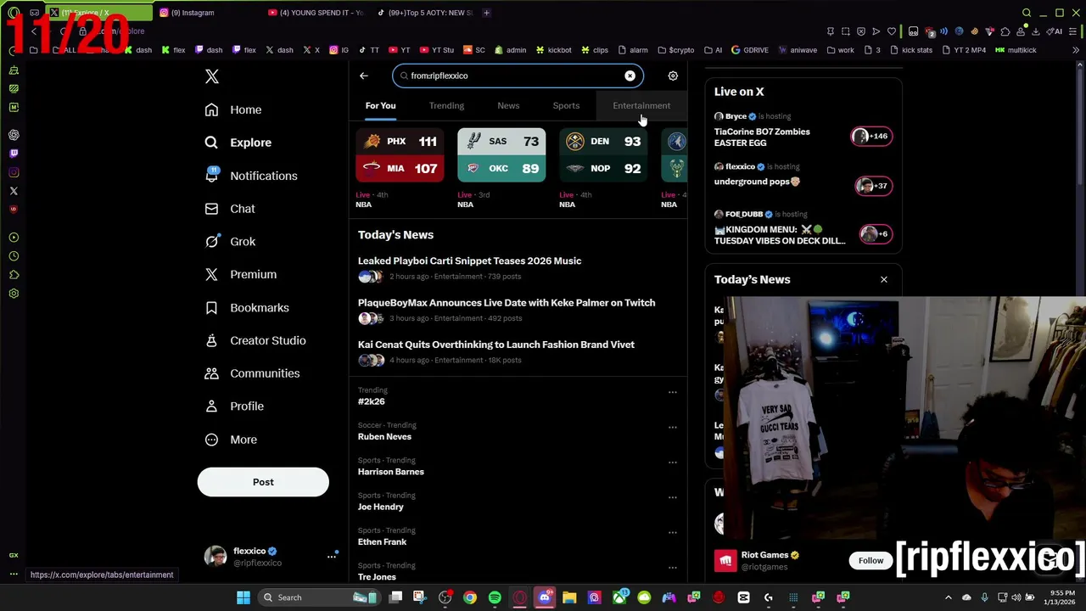Screen dimensions: 1086x611
Task: Open explore settings gear icon
Action: [673, 76]
